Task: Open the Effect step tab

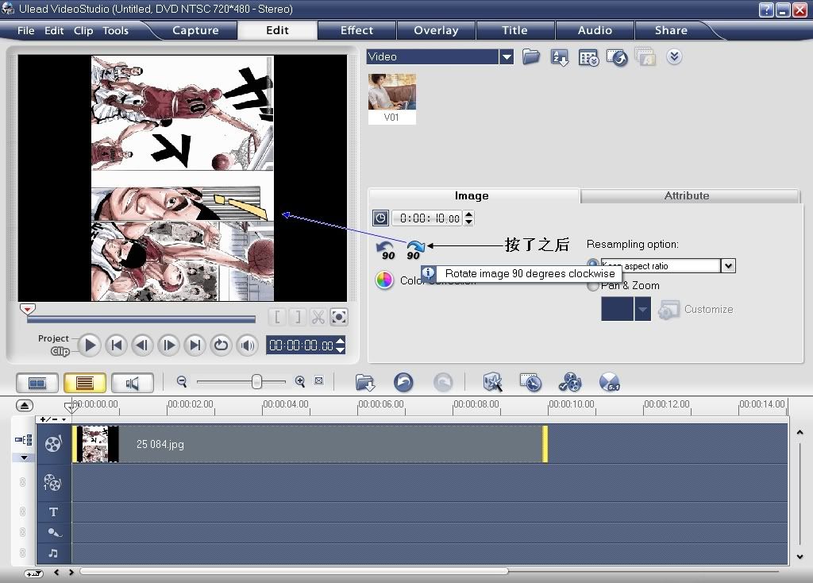Action: click(x=356, y=30)
